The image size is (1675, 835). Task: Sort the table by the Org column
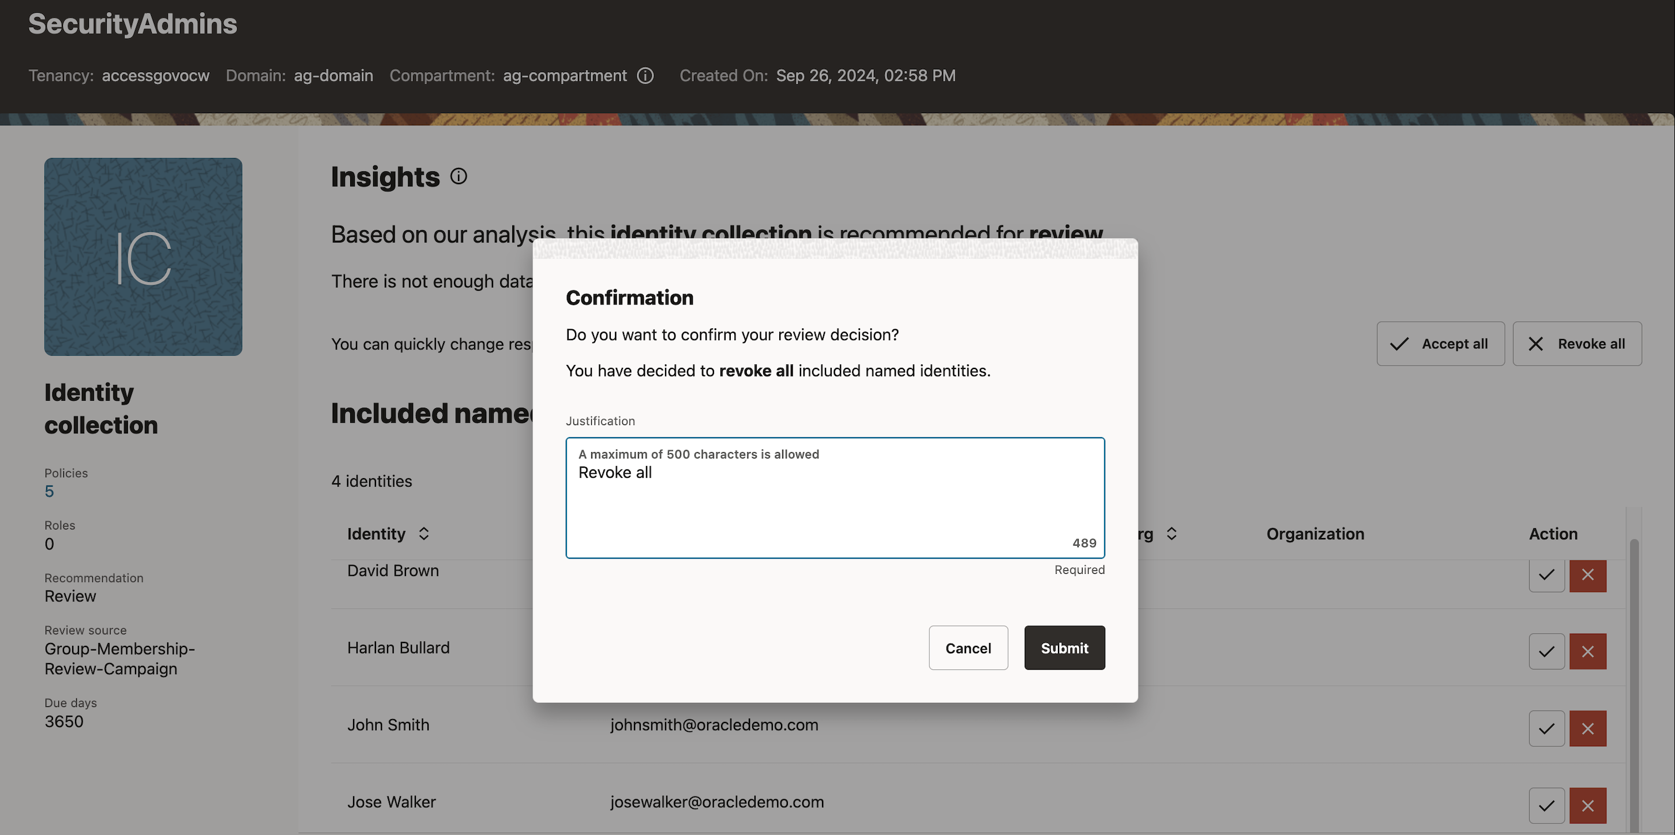click(1171, 533)
